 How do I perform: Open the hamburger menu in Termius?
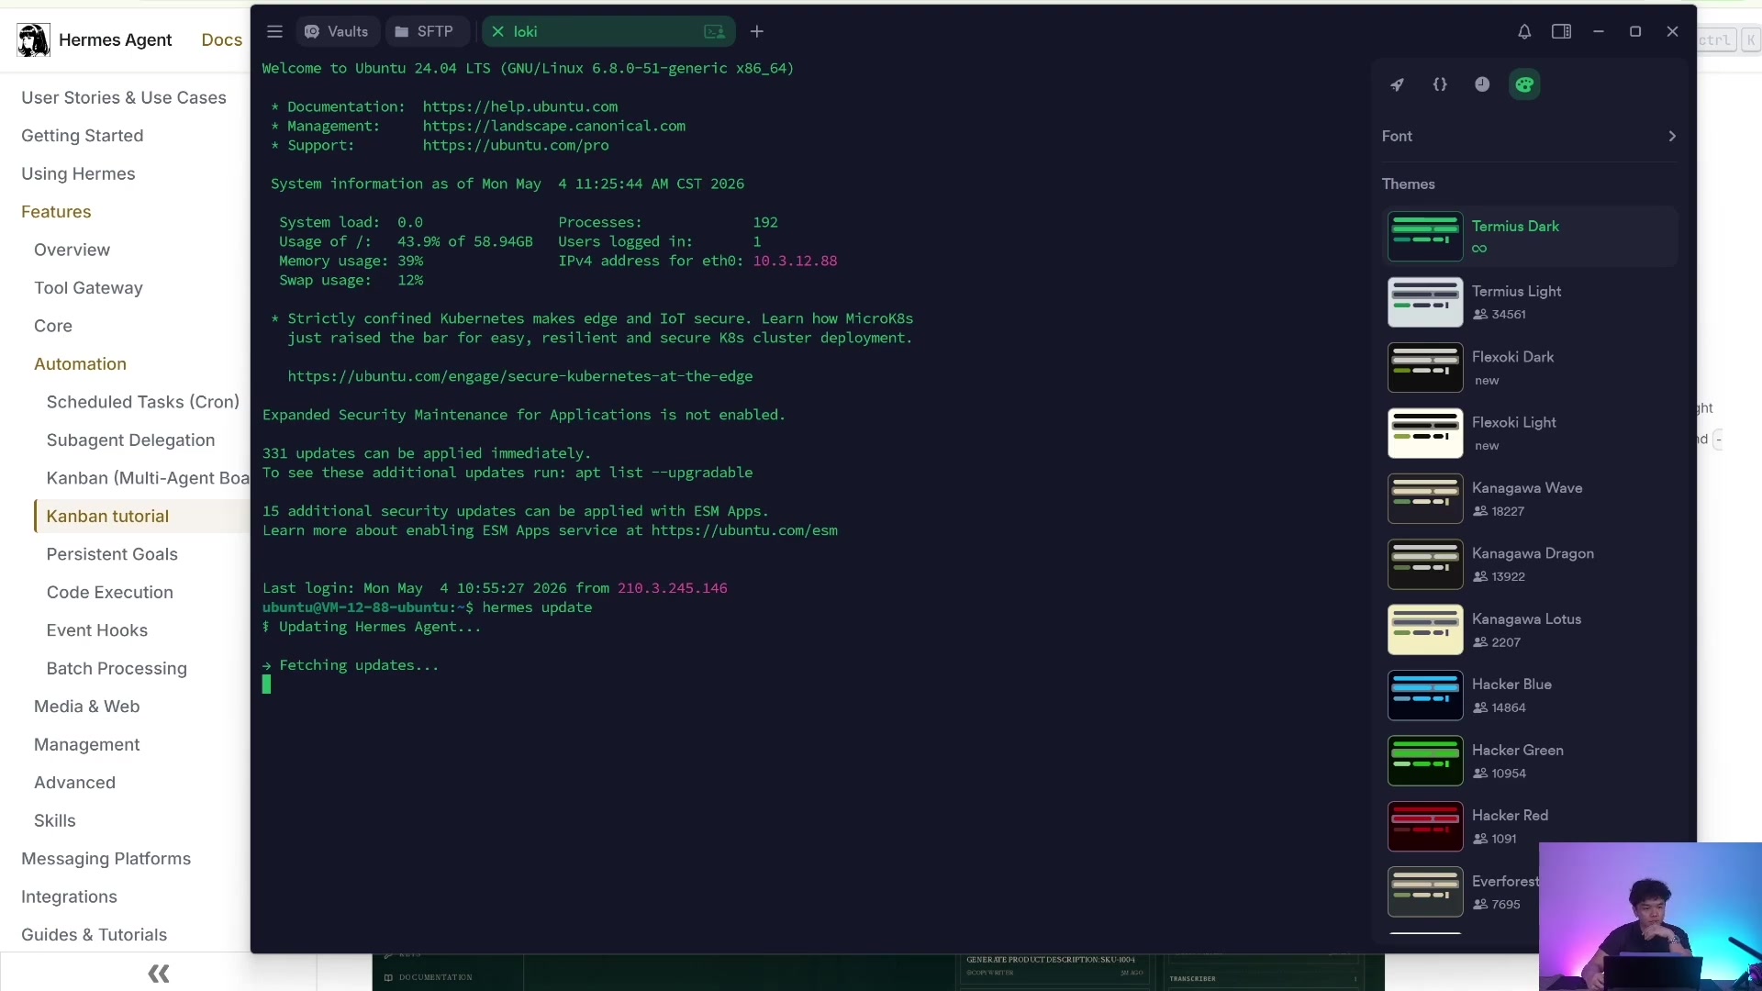[x=274, y=31]
